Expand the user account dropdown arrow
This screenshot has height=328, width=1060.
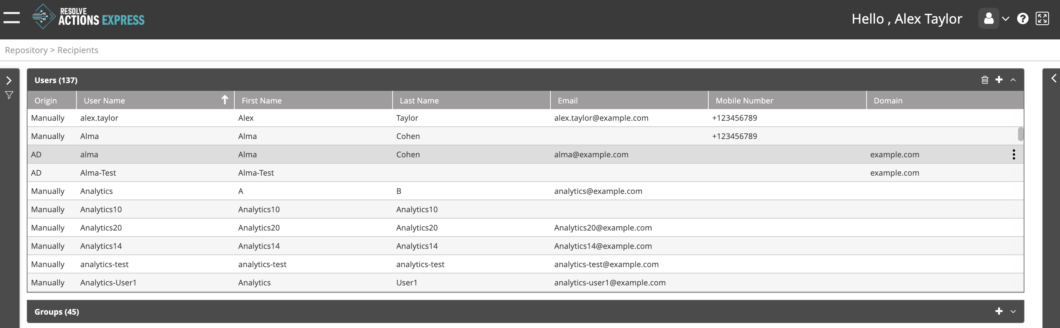point(1005,19)
